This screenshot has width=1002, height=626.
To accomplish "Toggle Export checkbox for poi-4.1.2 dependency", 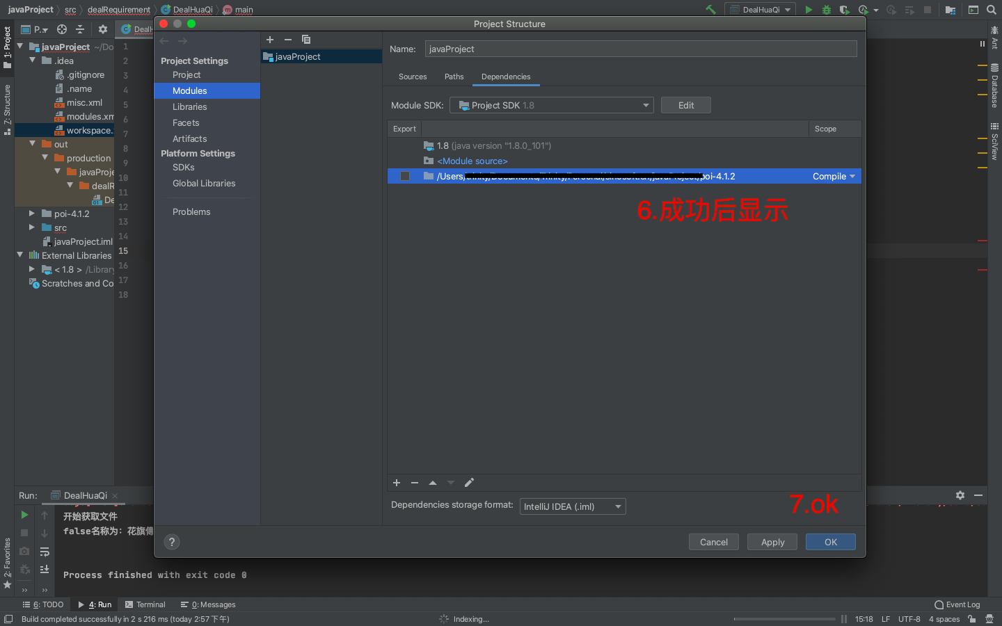I will 405,176.
